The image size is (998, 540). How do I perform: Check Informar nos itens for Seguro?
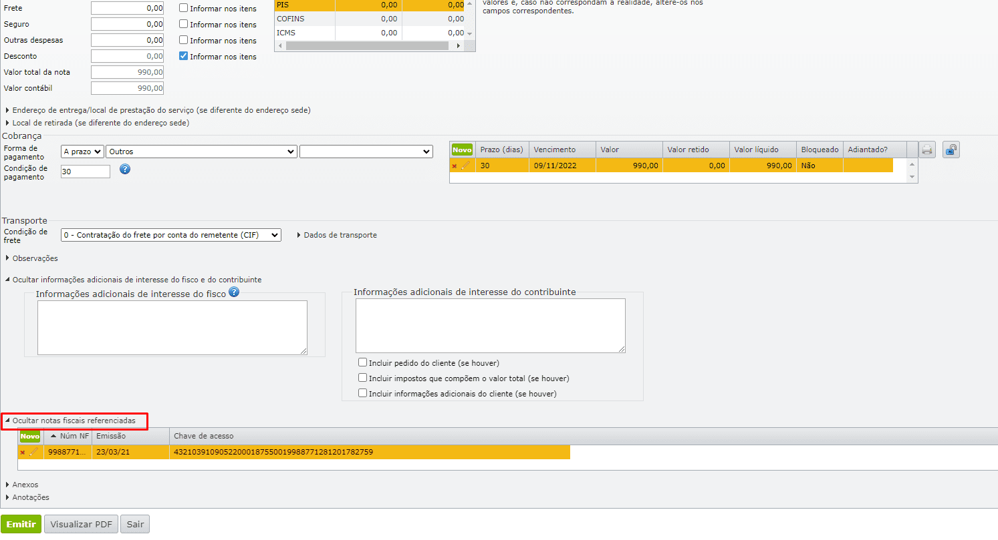click(x=184, y=24)
